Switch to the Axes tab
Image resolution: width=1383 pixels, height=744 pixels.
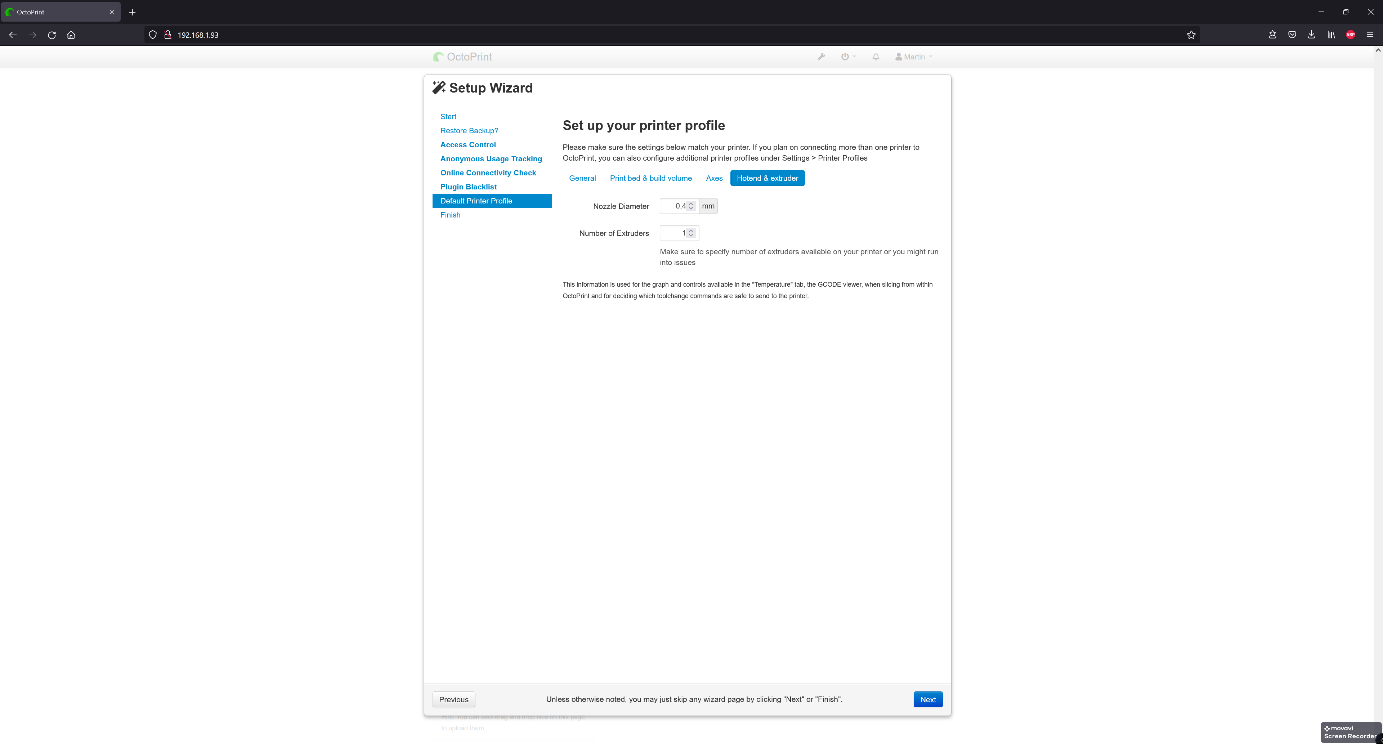point(714,178)
